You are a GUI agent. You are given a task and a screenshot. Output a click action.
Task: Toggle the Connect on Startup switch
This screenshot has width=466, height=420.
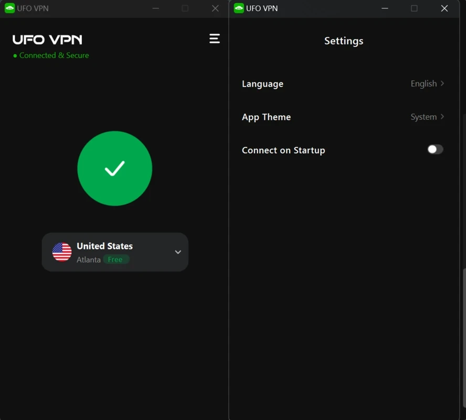[x=435, y=149]
